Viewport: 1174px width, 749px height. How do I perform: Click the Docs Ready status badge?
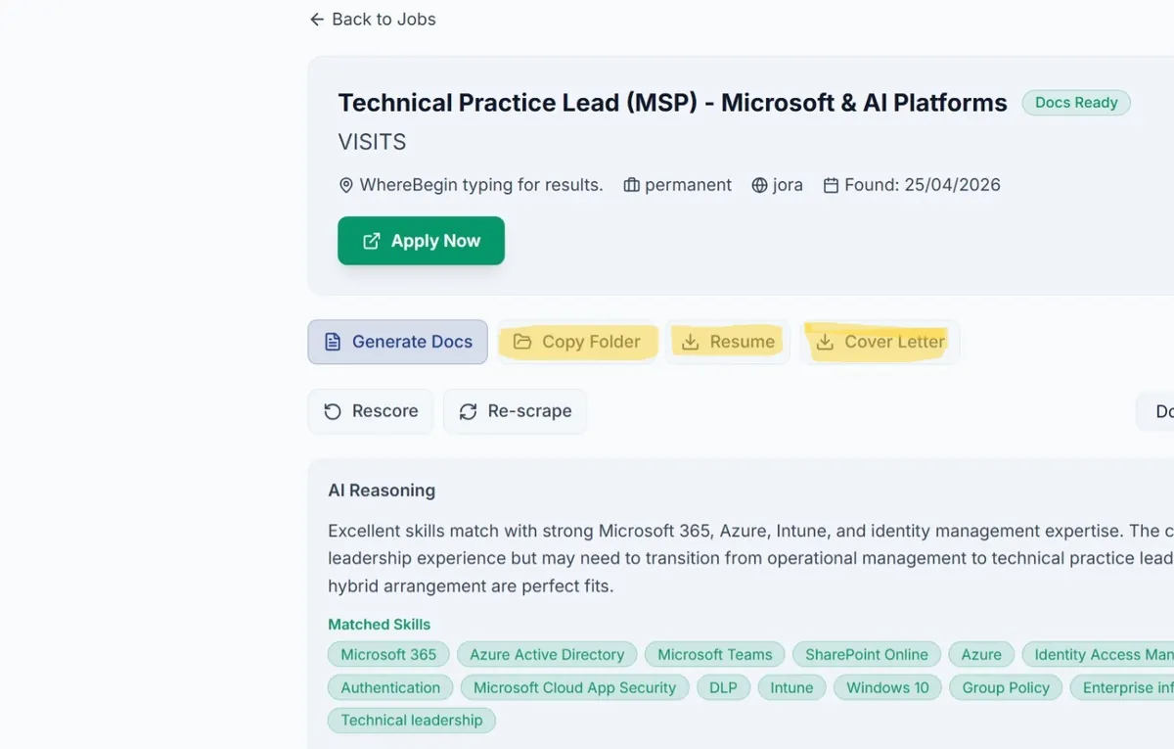[x=1076, y=103]
